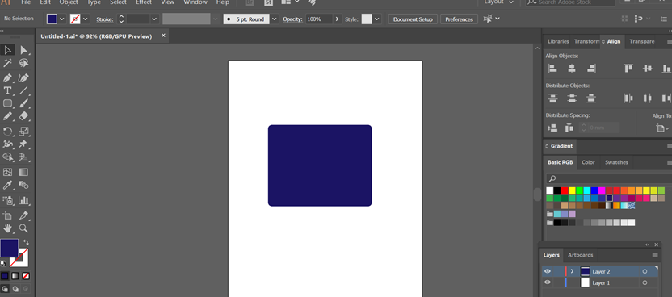Toggle visibility of Layer 1
This screenshot has height=297, width=672.
(x=548, y=282)
